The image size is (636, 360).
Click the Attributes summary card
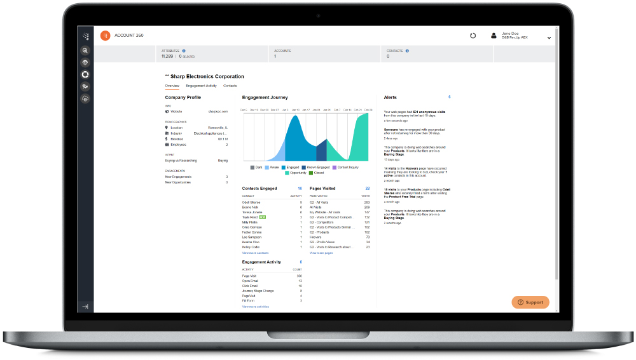coord(212,54)
